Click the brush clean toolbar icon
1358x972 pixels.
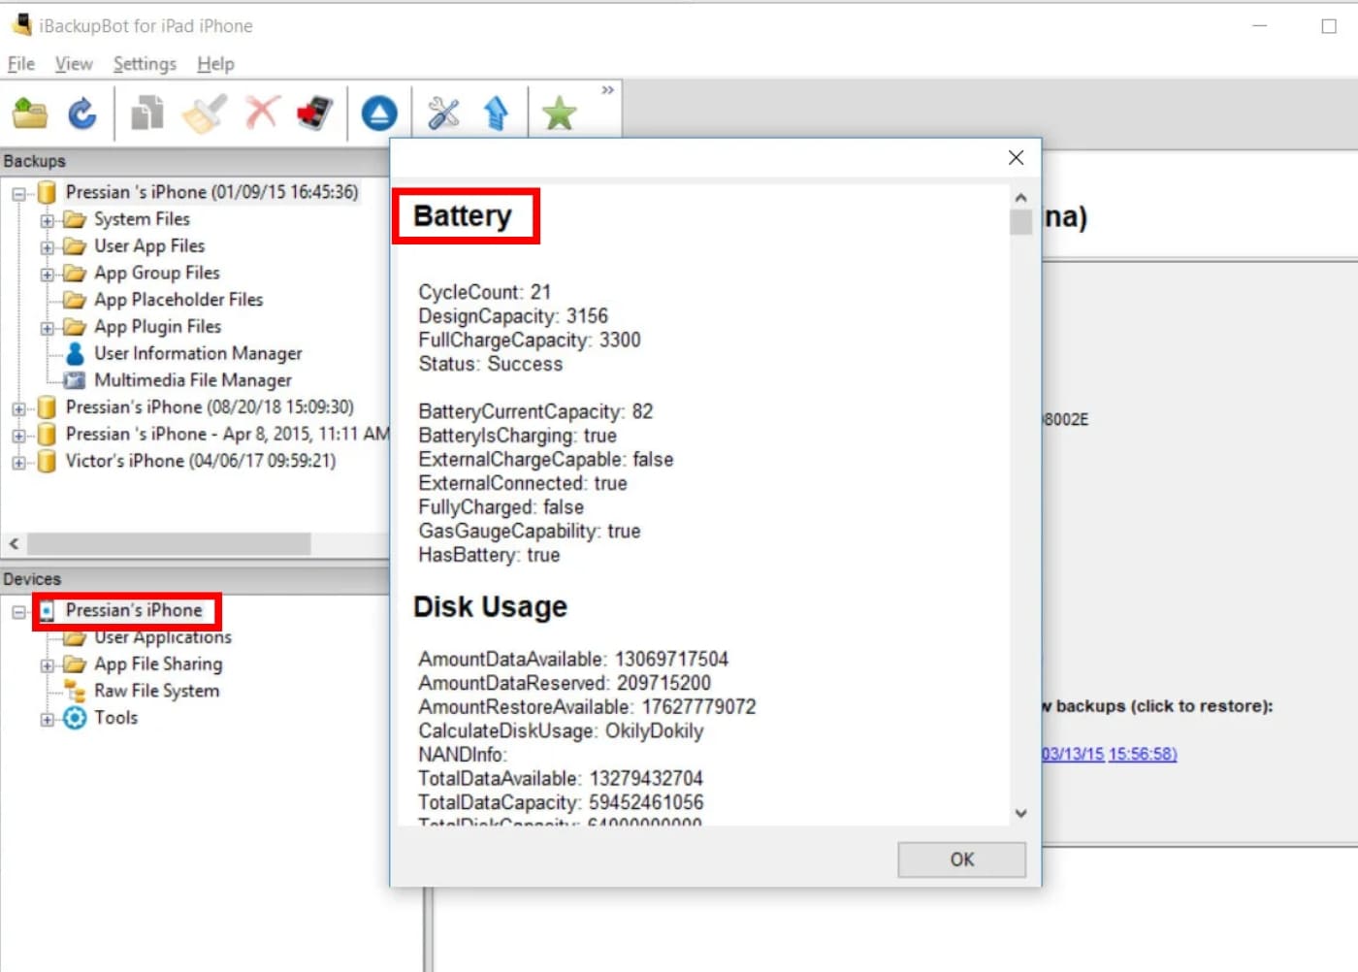(x=206, y=113)
